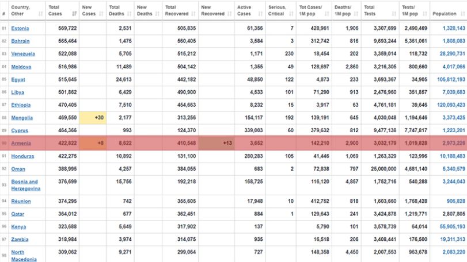Sort table by Total Cases icon
The height and width of the screenshot is (262, 467).
74,14
